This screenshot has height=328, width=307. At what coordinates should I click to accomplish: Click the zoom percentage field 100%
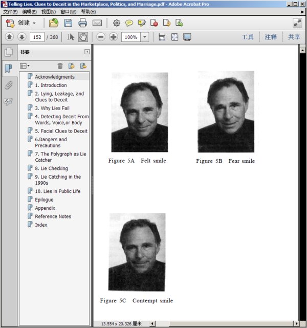tap(131, 37)
